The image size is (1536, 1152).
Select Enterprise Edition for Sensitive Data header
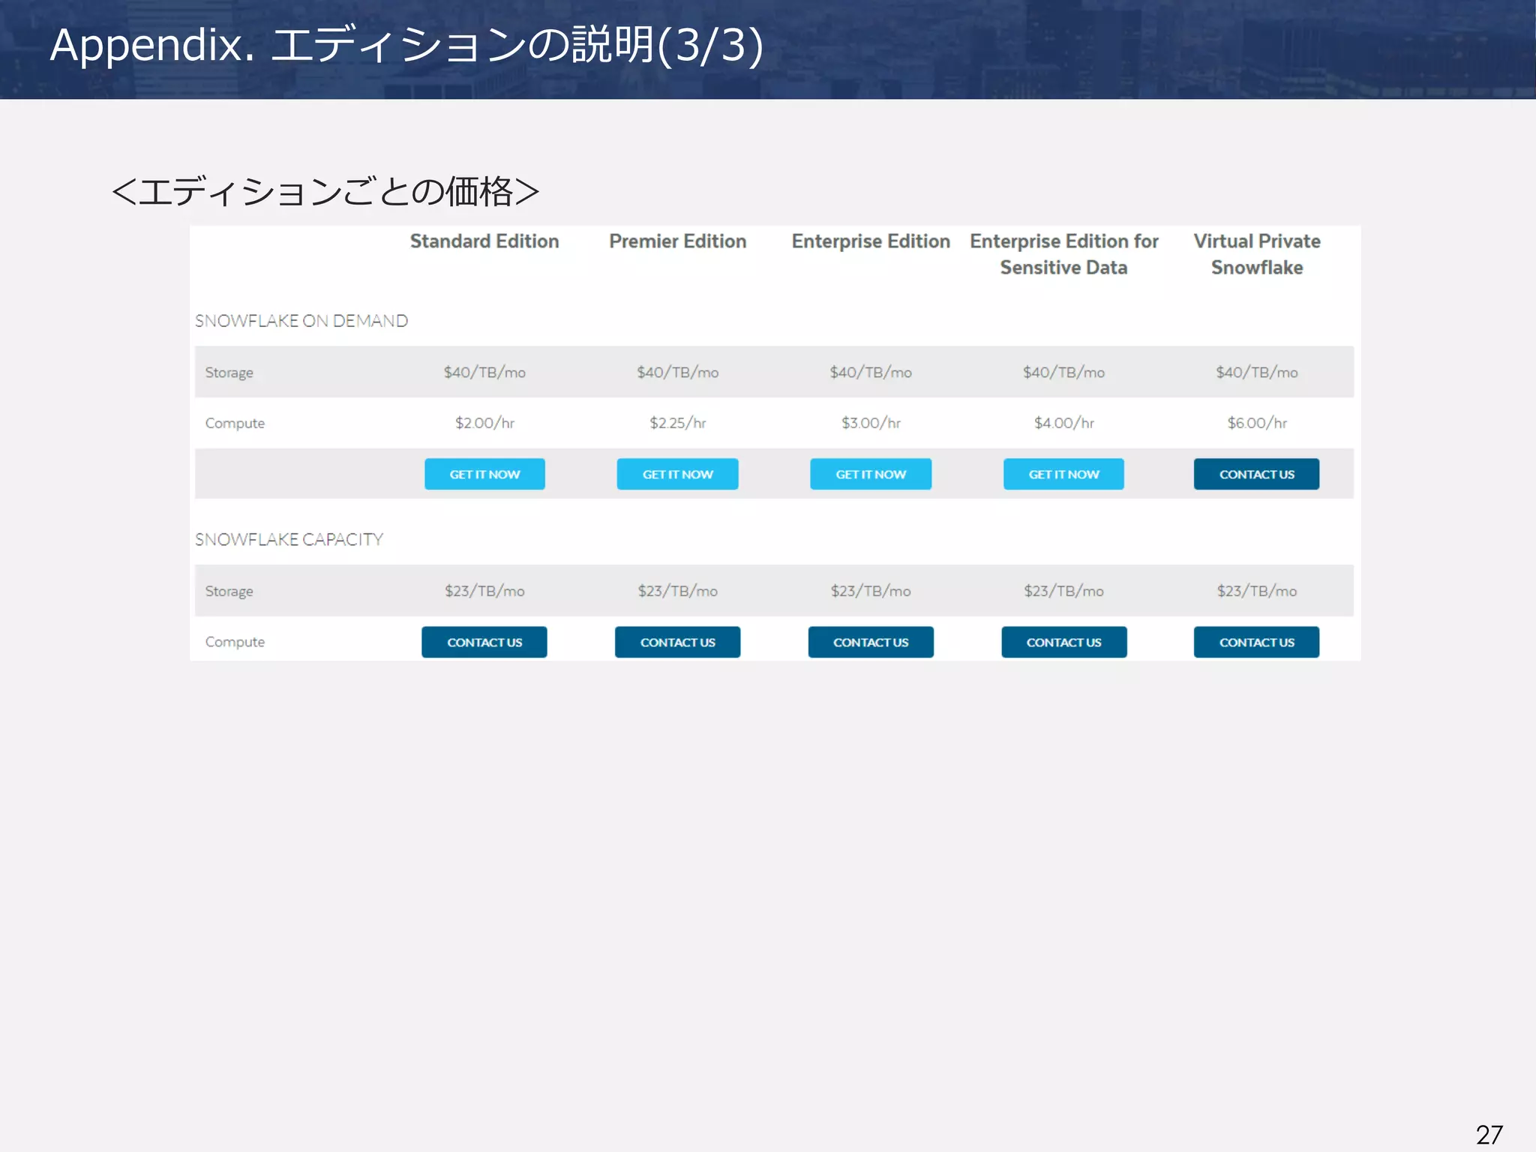(x=1063, y=254)
